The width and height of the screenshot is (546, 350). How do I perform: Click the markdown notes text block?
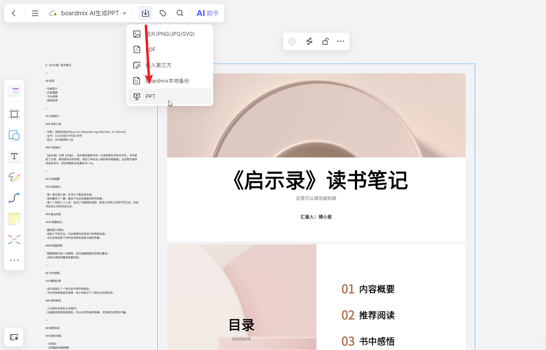pyautogui.click(x=92, y=207)
